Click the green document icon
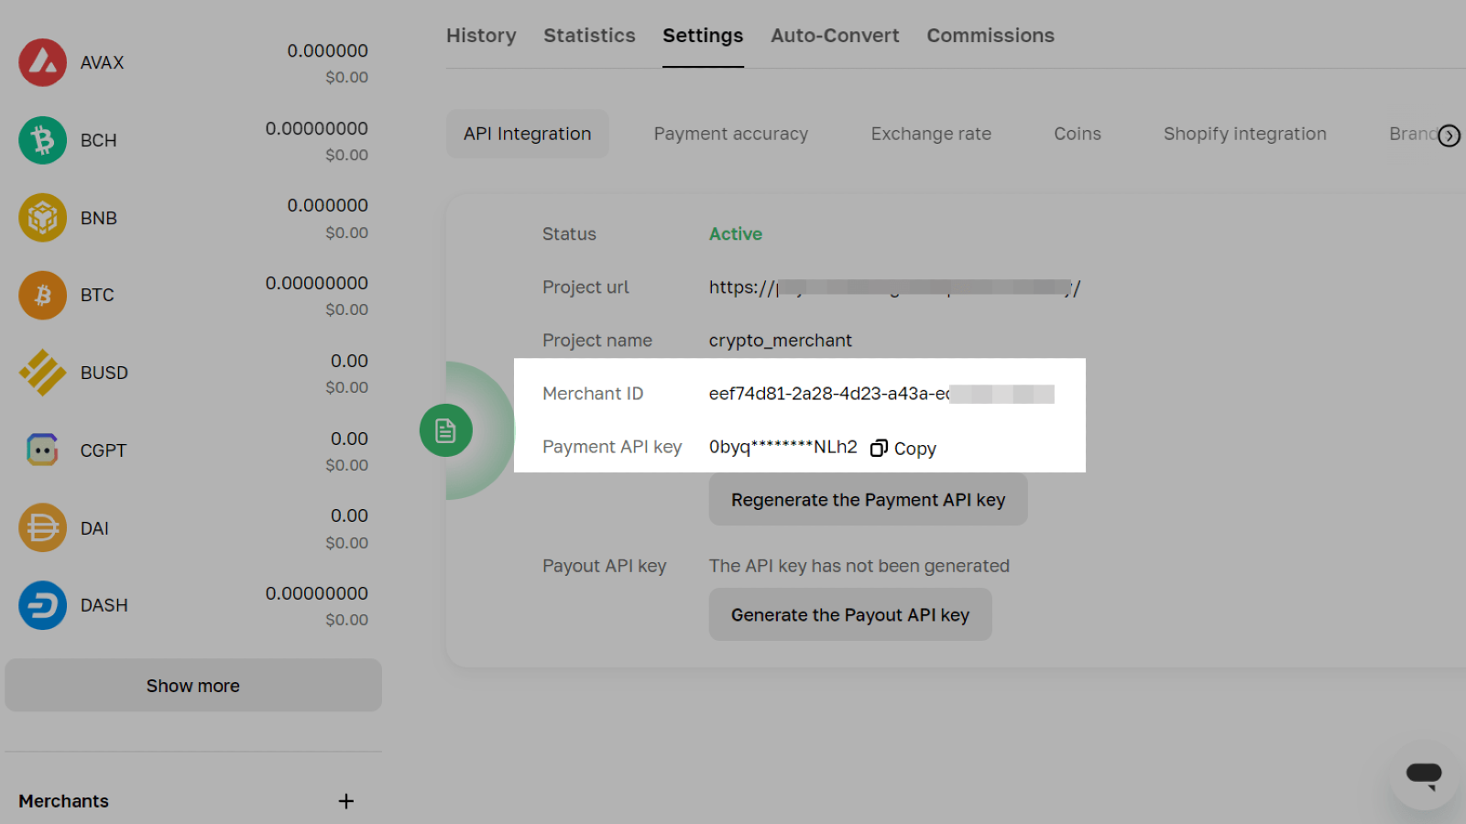1466x824 pixels. point(445,430)
